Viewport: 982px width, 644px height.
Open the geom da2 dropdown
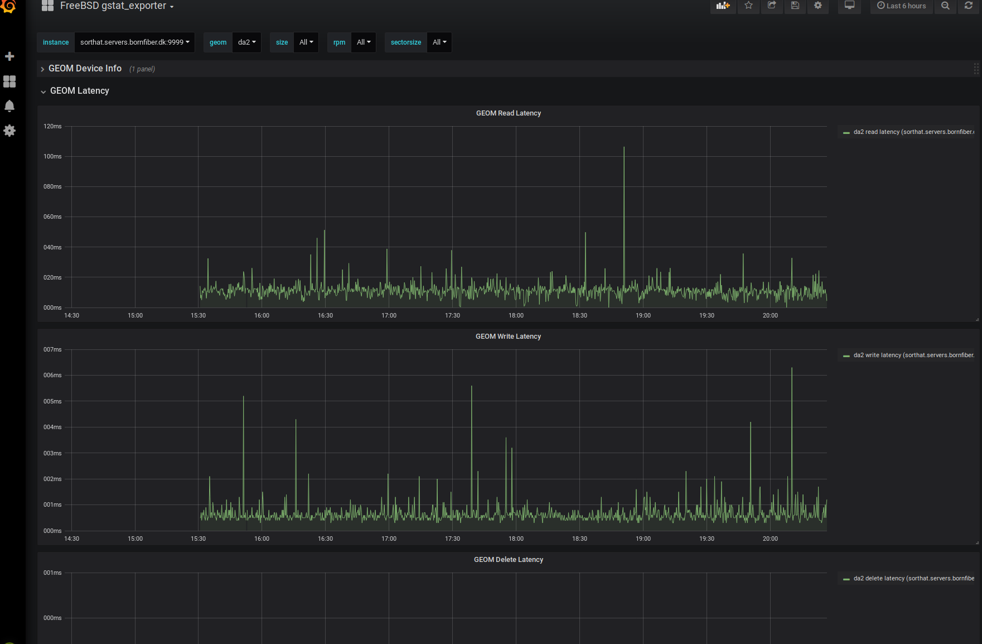[246, 42]
